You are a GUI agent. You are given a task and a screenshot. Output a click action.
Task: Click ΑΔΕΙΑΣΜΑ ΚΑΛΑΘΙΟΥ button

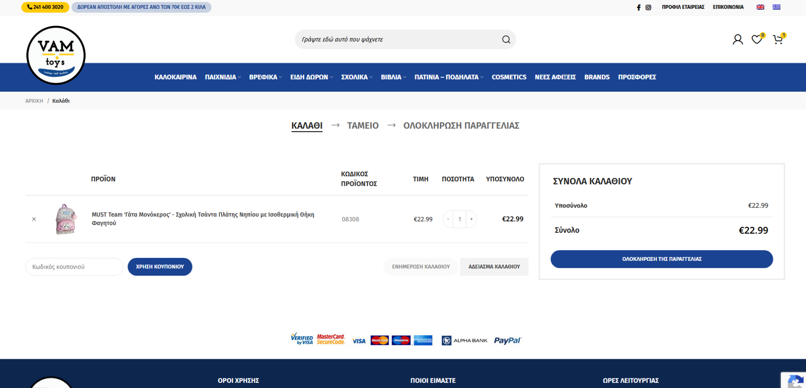494,267
